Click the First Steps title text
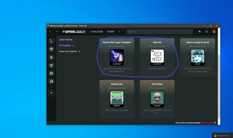 point(157,84)
